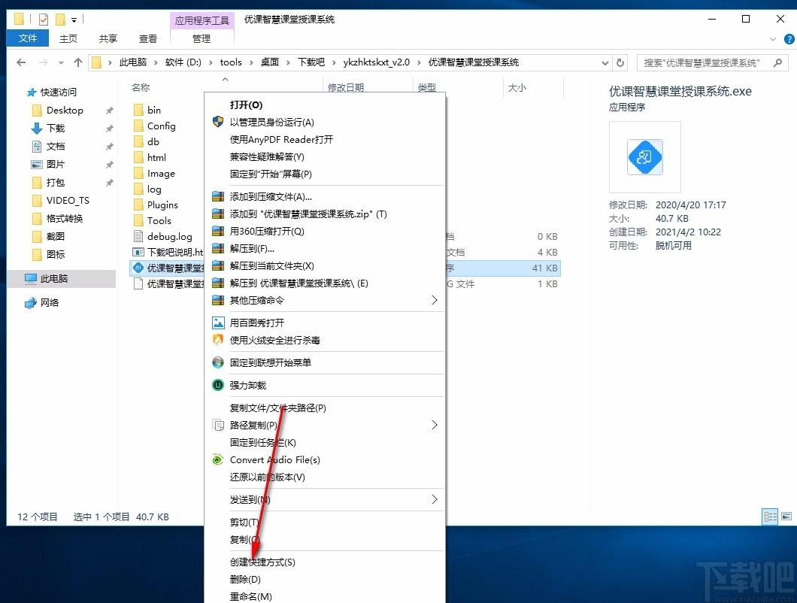The image size is (797, 603).
Task: Select 创建快捷方式(S) in context menu
Action: point(262,562)
